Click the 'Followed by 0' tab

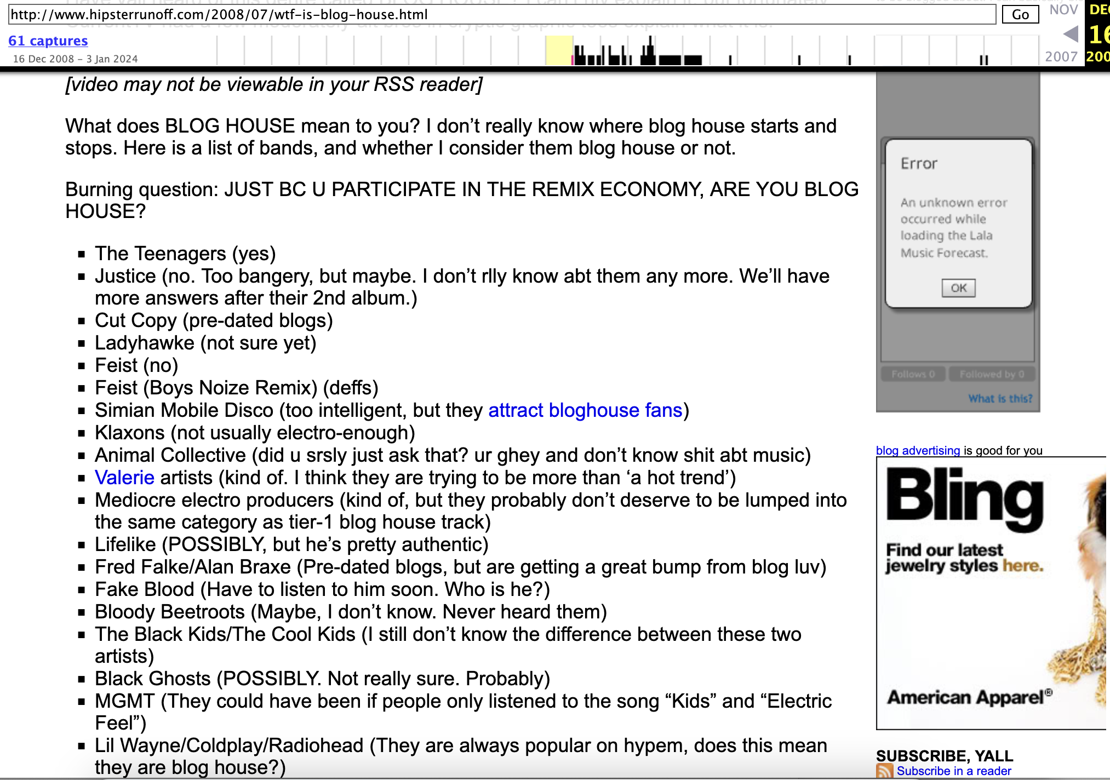click(x=991, y=374)
